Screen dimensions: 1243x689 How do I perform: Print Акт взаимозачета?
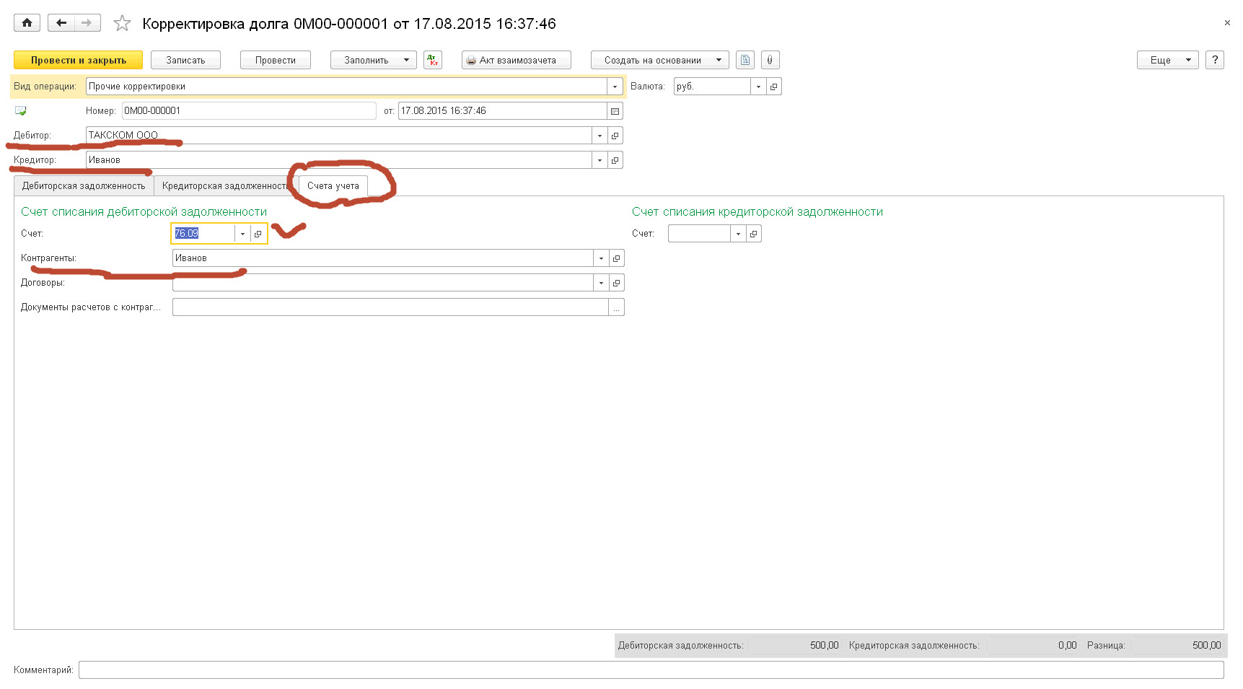click(x=517, y=60)
